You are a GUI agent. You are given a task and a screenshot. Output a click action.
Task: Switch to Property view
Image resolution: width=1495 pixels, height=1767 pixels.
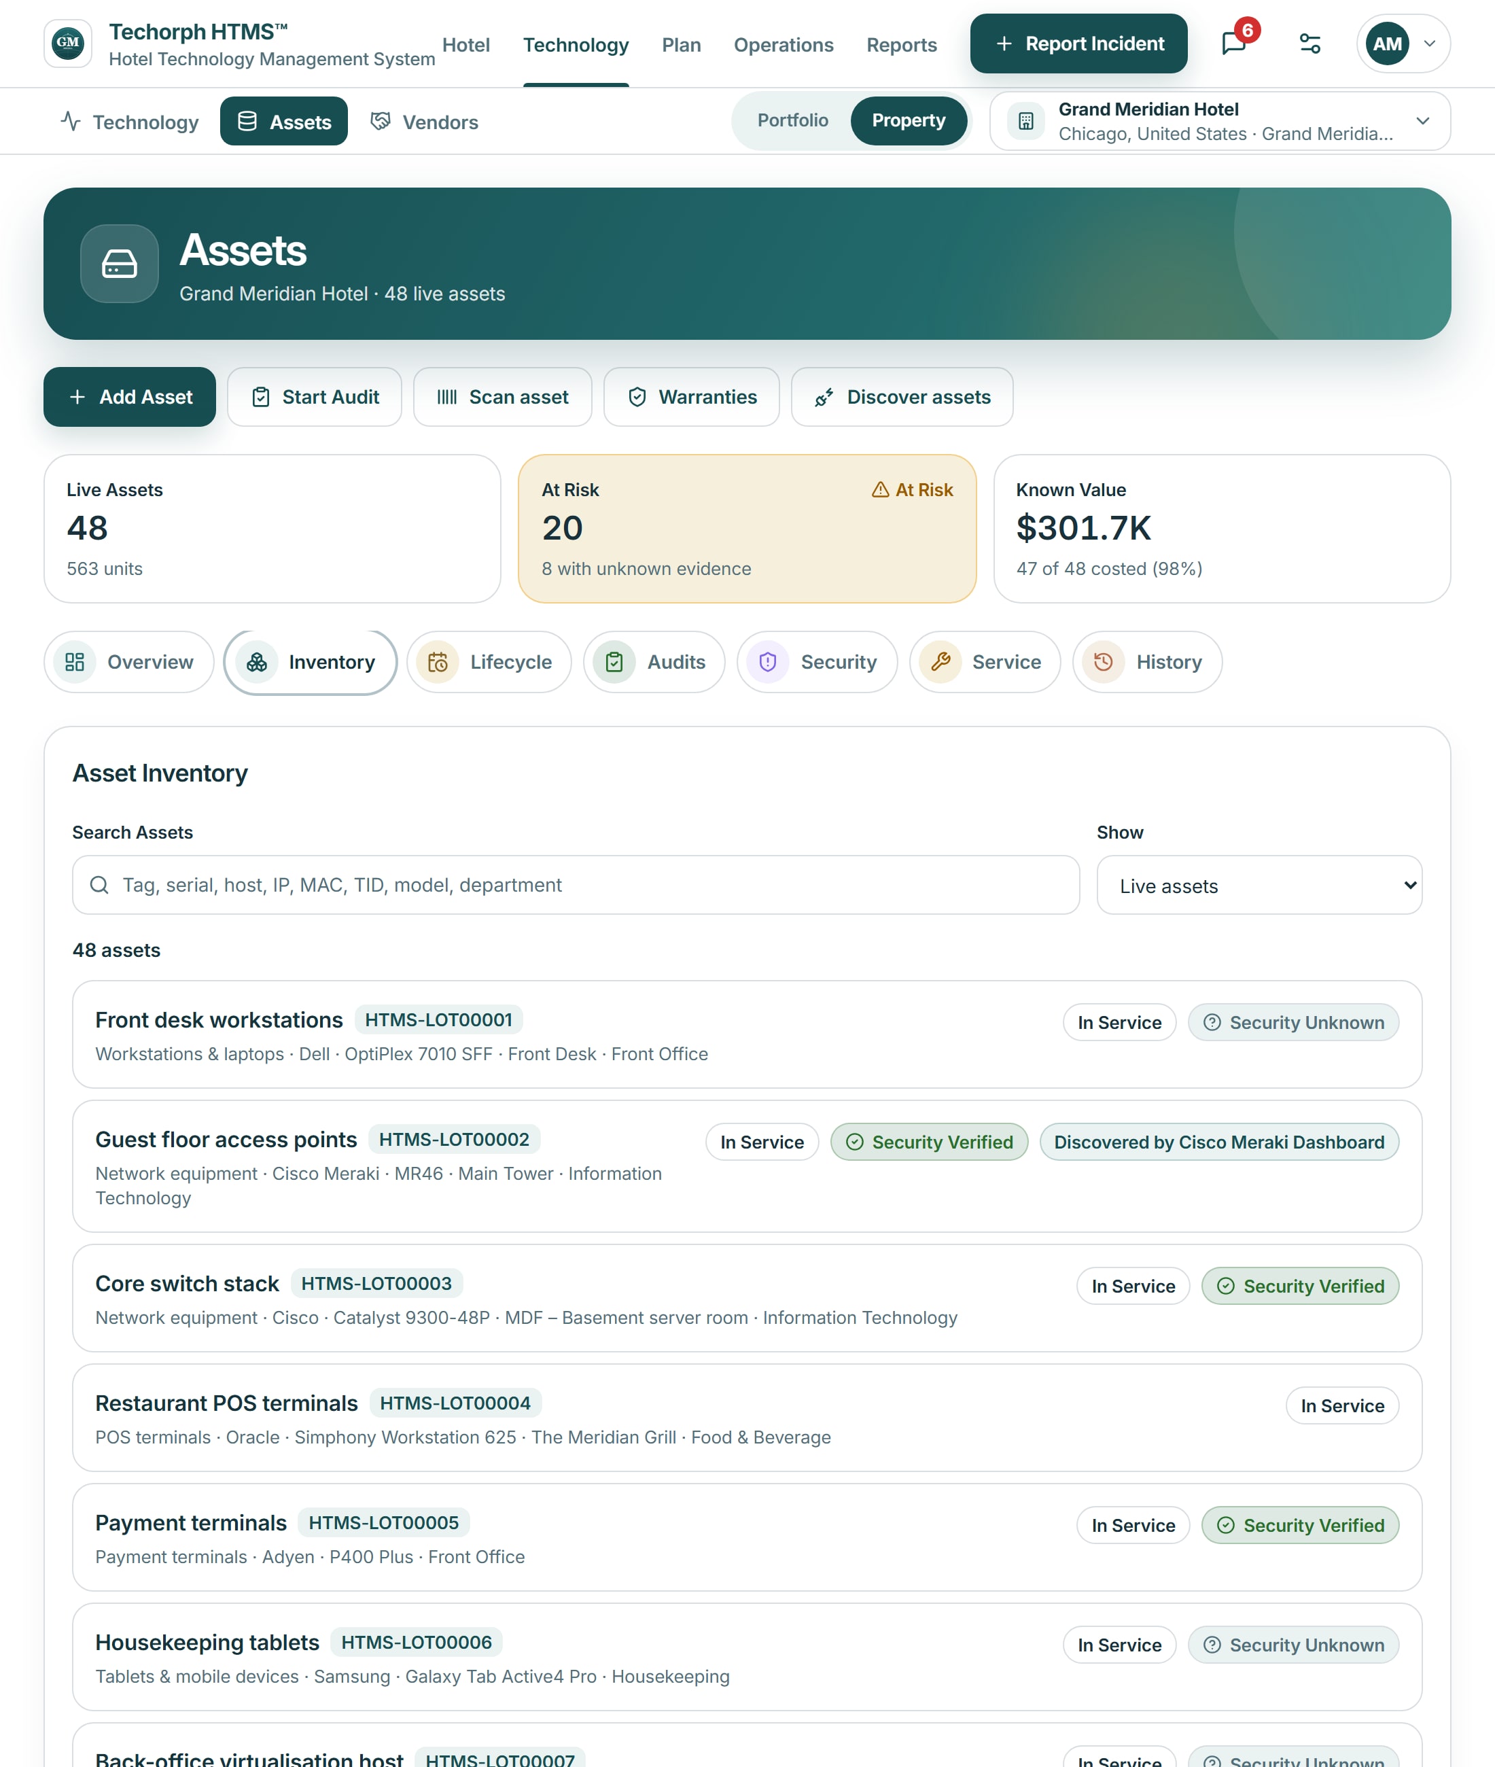point(909,120)
